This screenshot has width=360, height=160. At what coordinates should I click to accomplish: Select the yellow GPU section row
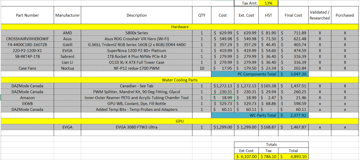coord(180,121)
